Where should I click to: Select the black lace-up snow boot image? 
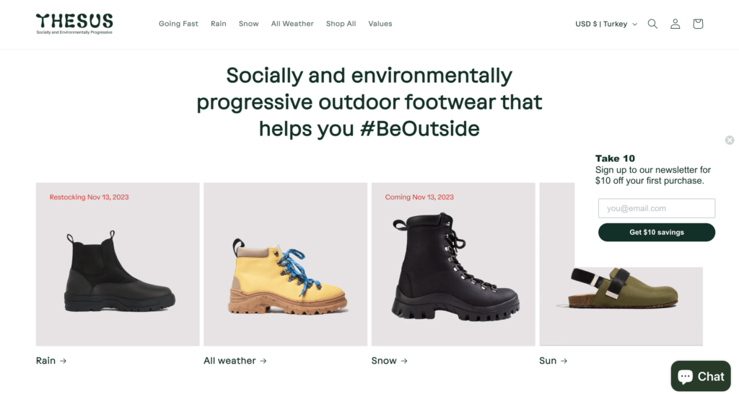pyautogui.click(x=453, y=270)
